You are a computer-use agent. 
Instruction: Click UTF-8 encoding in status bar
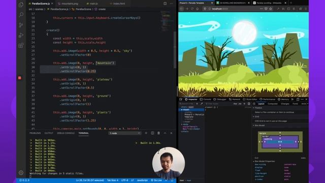tap(124, 180)
